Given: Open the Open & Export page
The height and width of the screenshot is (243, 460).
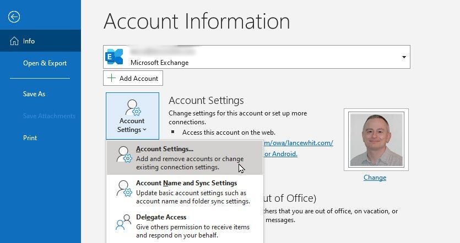Looking at the screenshot, I should coord(45,63).
